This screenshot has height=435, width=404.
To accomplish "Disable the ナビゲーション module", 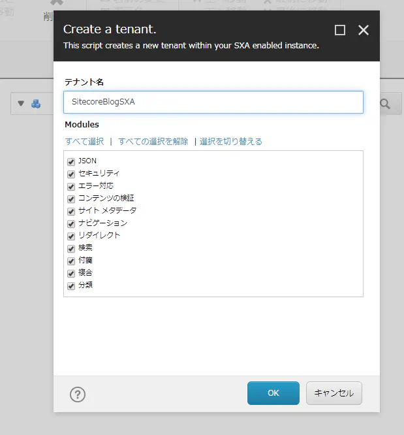I will point(71,224).
